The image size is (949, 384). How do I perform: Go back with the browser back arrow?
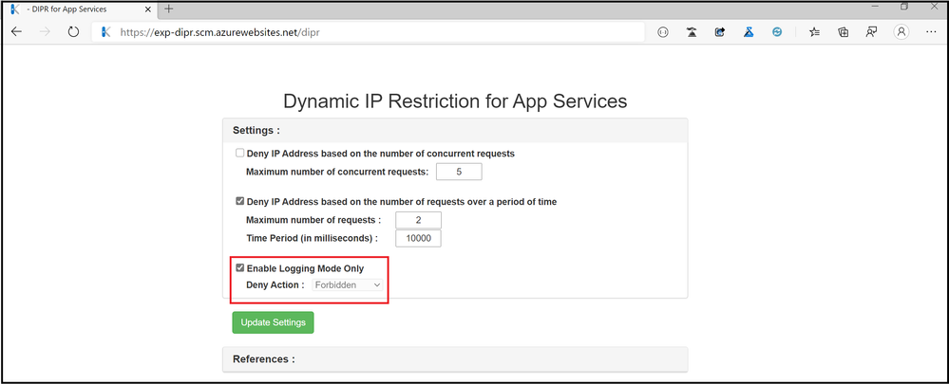click(x=16, y=32)
